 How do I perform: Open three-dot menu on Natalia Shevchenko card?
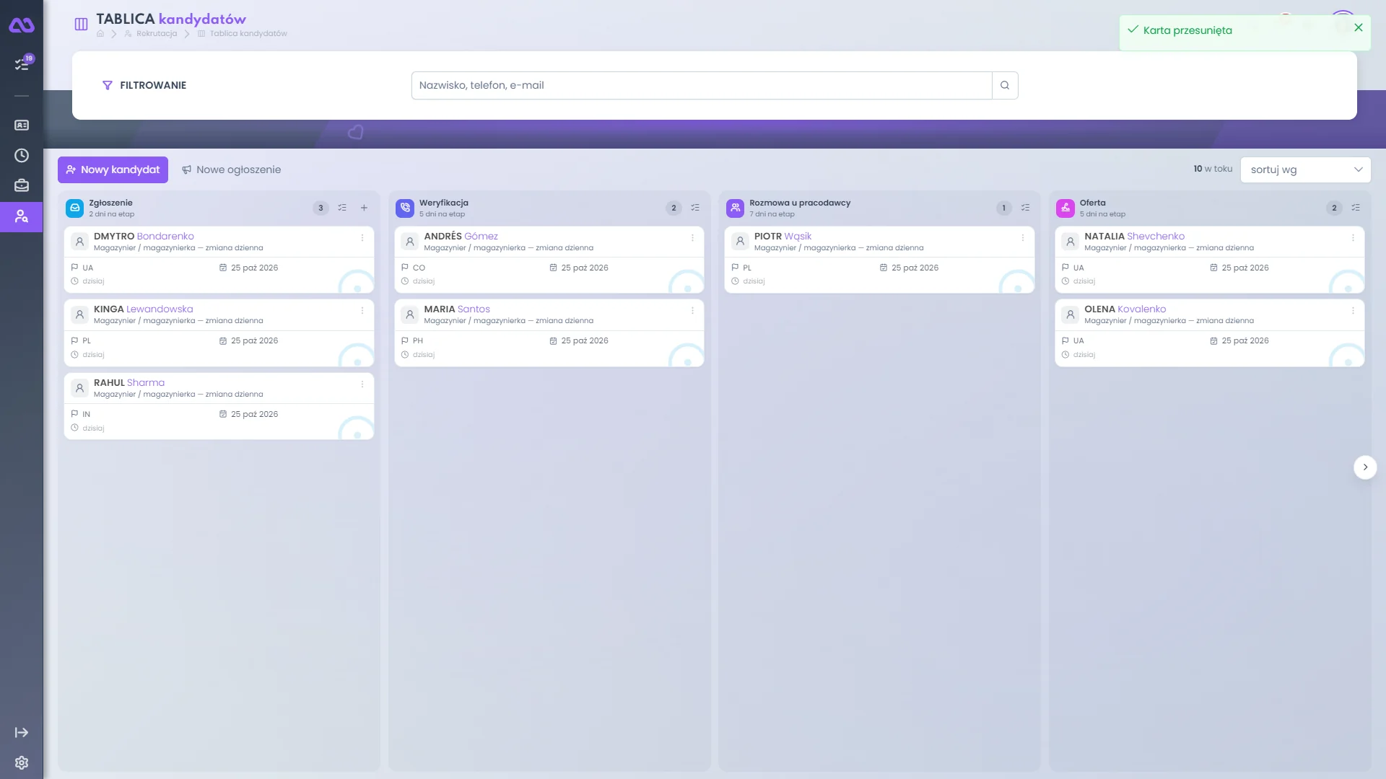point(1353,238)
